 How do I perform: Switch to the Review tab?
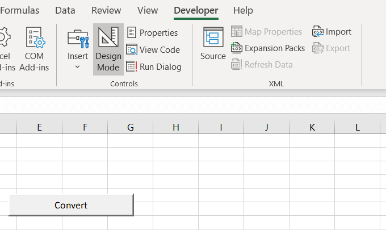(x=106, y=10)
